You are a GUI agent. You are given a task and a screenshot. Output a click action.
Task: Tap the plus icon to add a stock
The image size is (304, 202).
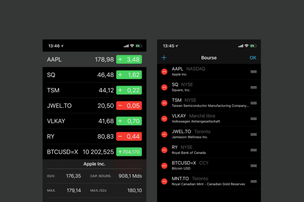pyautogui.click(x=164, y=58)
